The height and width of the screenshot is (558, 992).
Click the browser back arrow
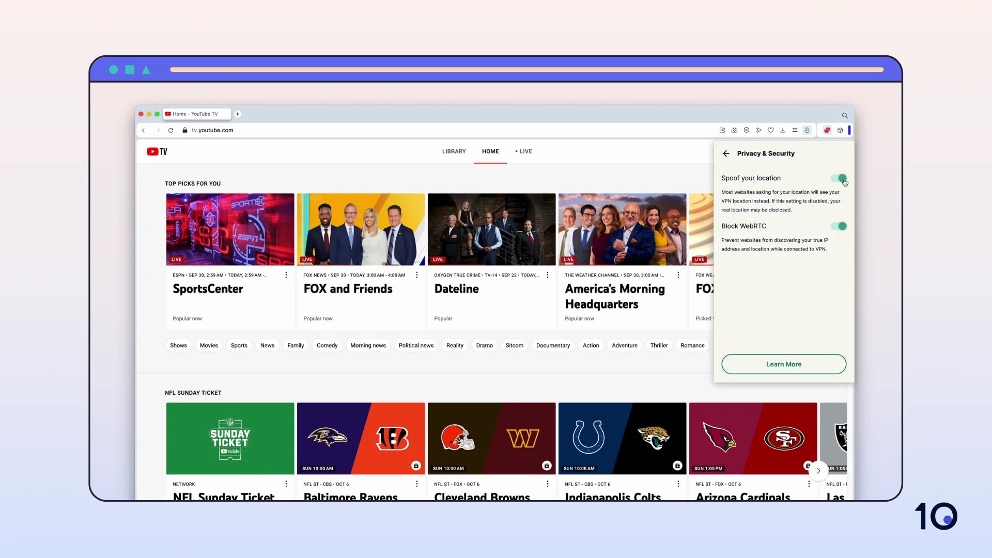point(144,130)
